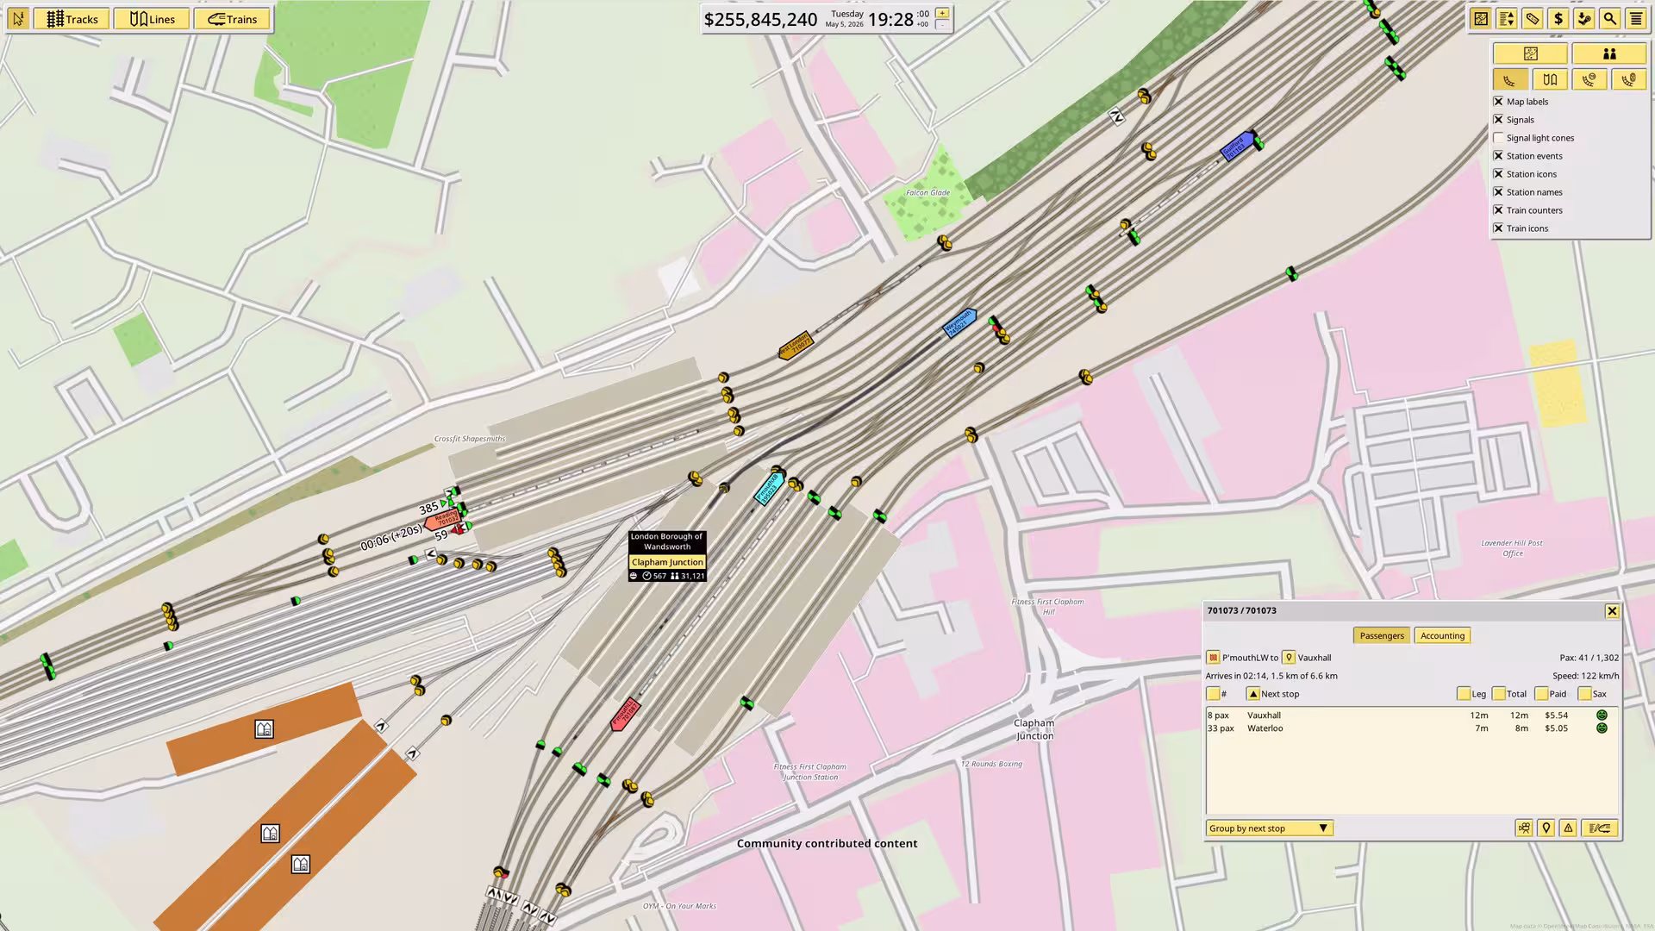
Task: Click the purple train near top right
Action: coord(1237,146)
